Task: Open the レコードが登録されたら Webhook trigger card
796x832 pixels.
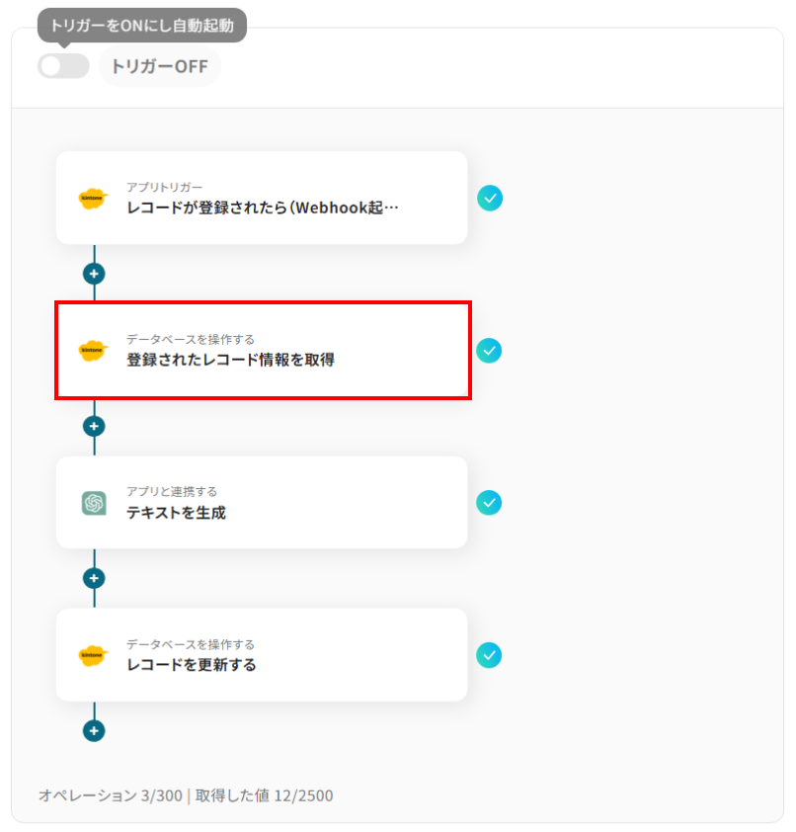Action: pyautogui.click(x=262, y=198)
